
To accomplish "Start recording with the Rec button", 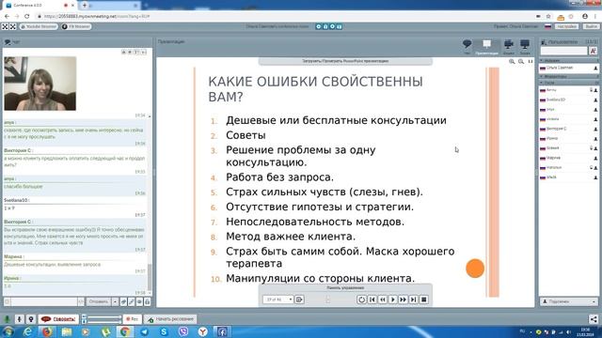I will click(x=132, y=319).
